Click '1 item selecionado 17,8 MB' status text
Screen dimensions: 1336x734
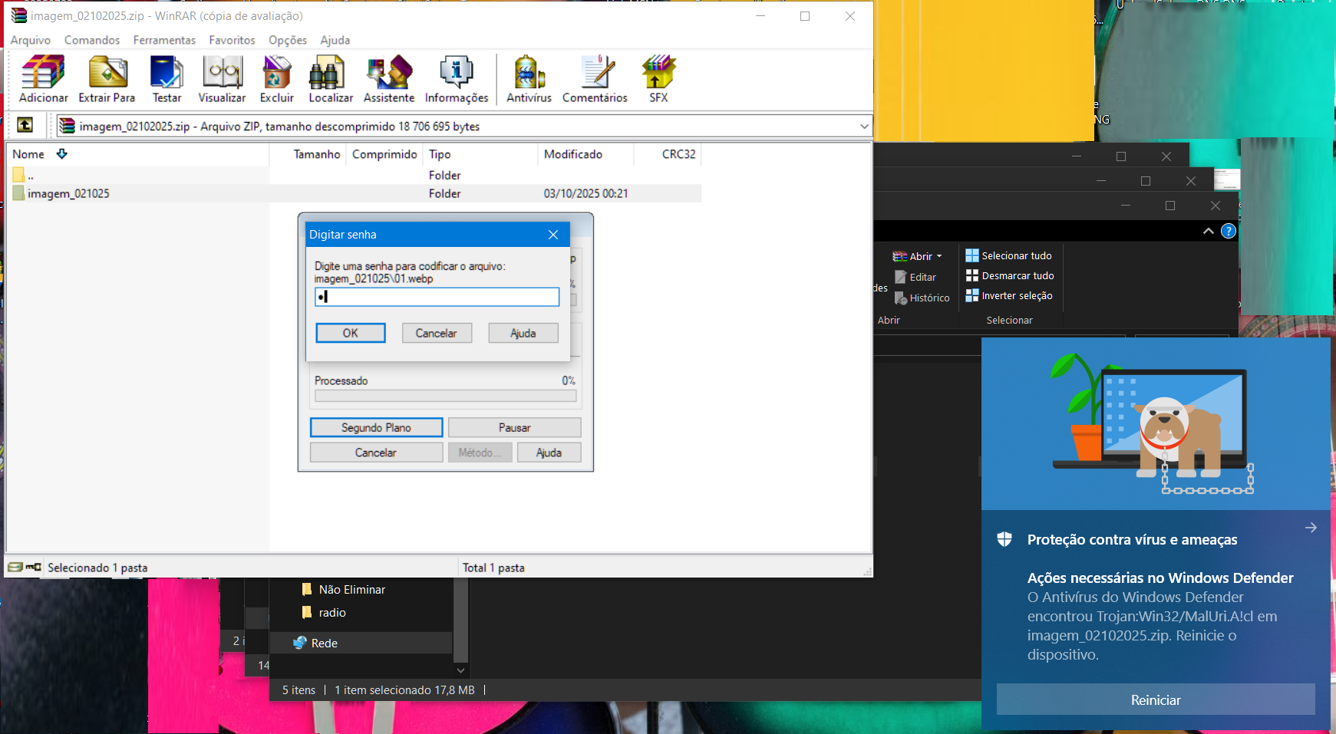click(404, 690)
